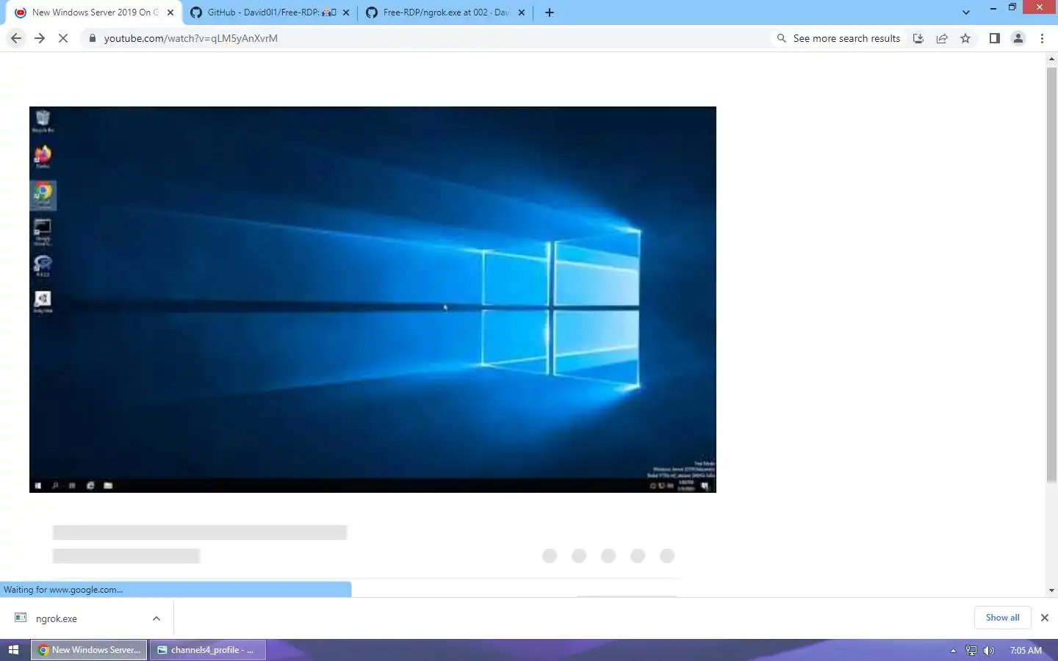This screenshot has height=661, width=1058.
Task: Click the 7:05 AM clock
Action: coord(1026,651)
